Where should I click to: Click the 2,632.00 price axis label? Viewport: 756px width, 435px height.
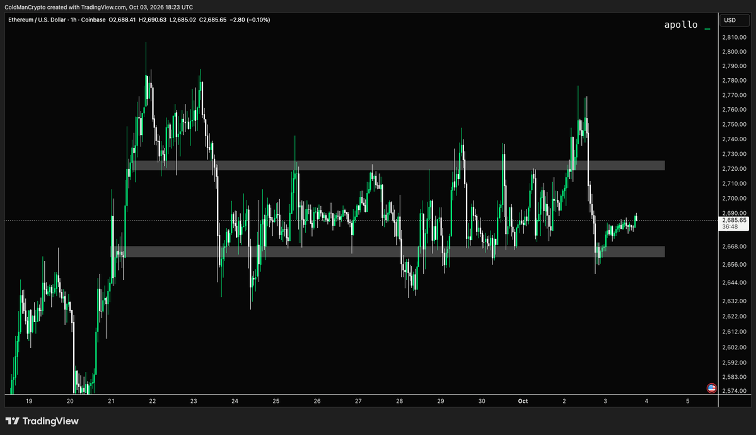point(734,301)
